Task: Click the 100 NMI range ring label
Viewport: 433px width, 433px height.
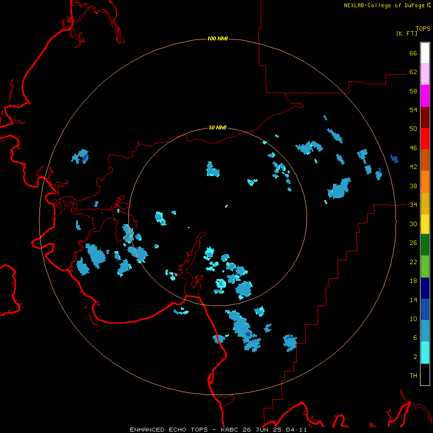Action: tap(217, 38)
